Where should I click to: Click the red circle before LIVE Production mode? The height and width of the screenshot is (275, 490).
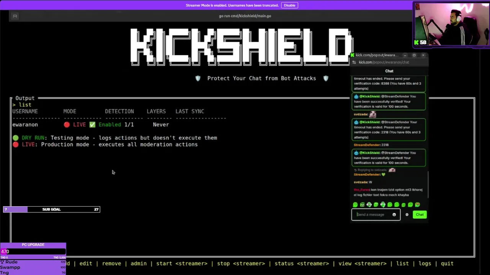click(x=15, y=144)
